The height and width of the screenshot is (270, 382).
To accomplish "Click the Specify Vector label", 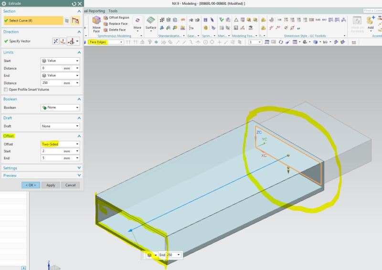I will 20,42.
